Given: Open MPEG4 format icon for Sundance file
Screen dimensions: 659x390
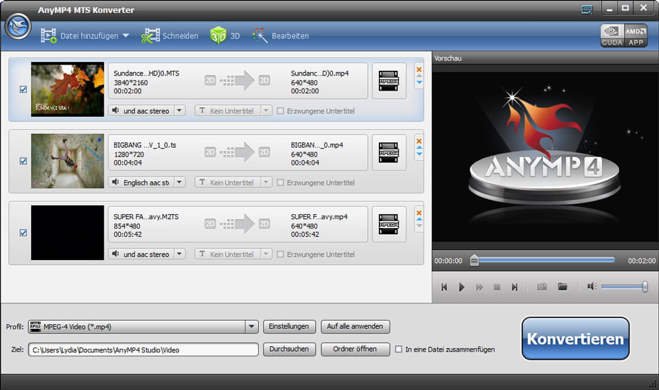Looking at the screenshot, I should coord(389,81).
